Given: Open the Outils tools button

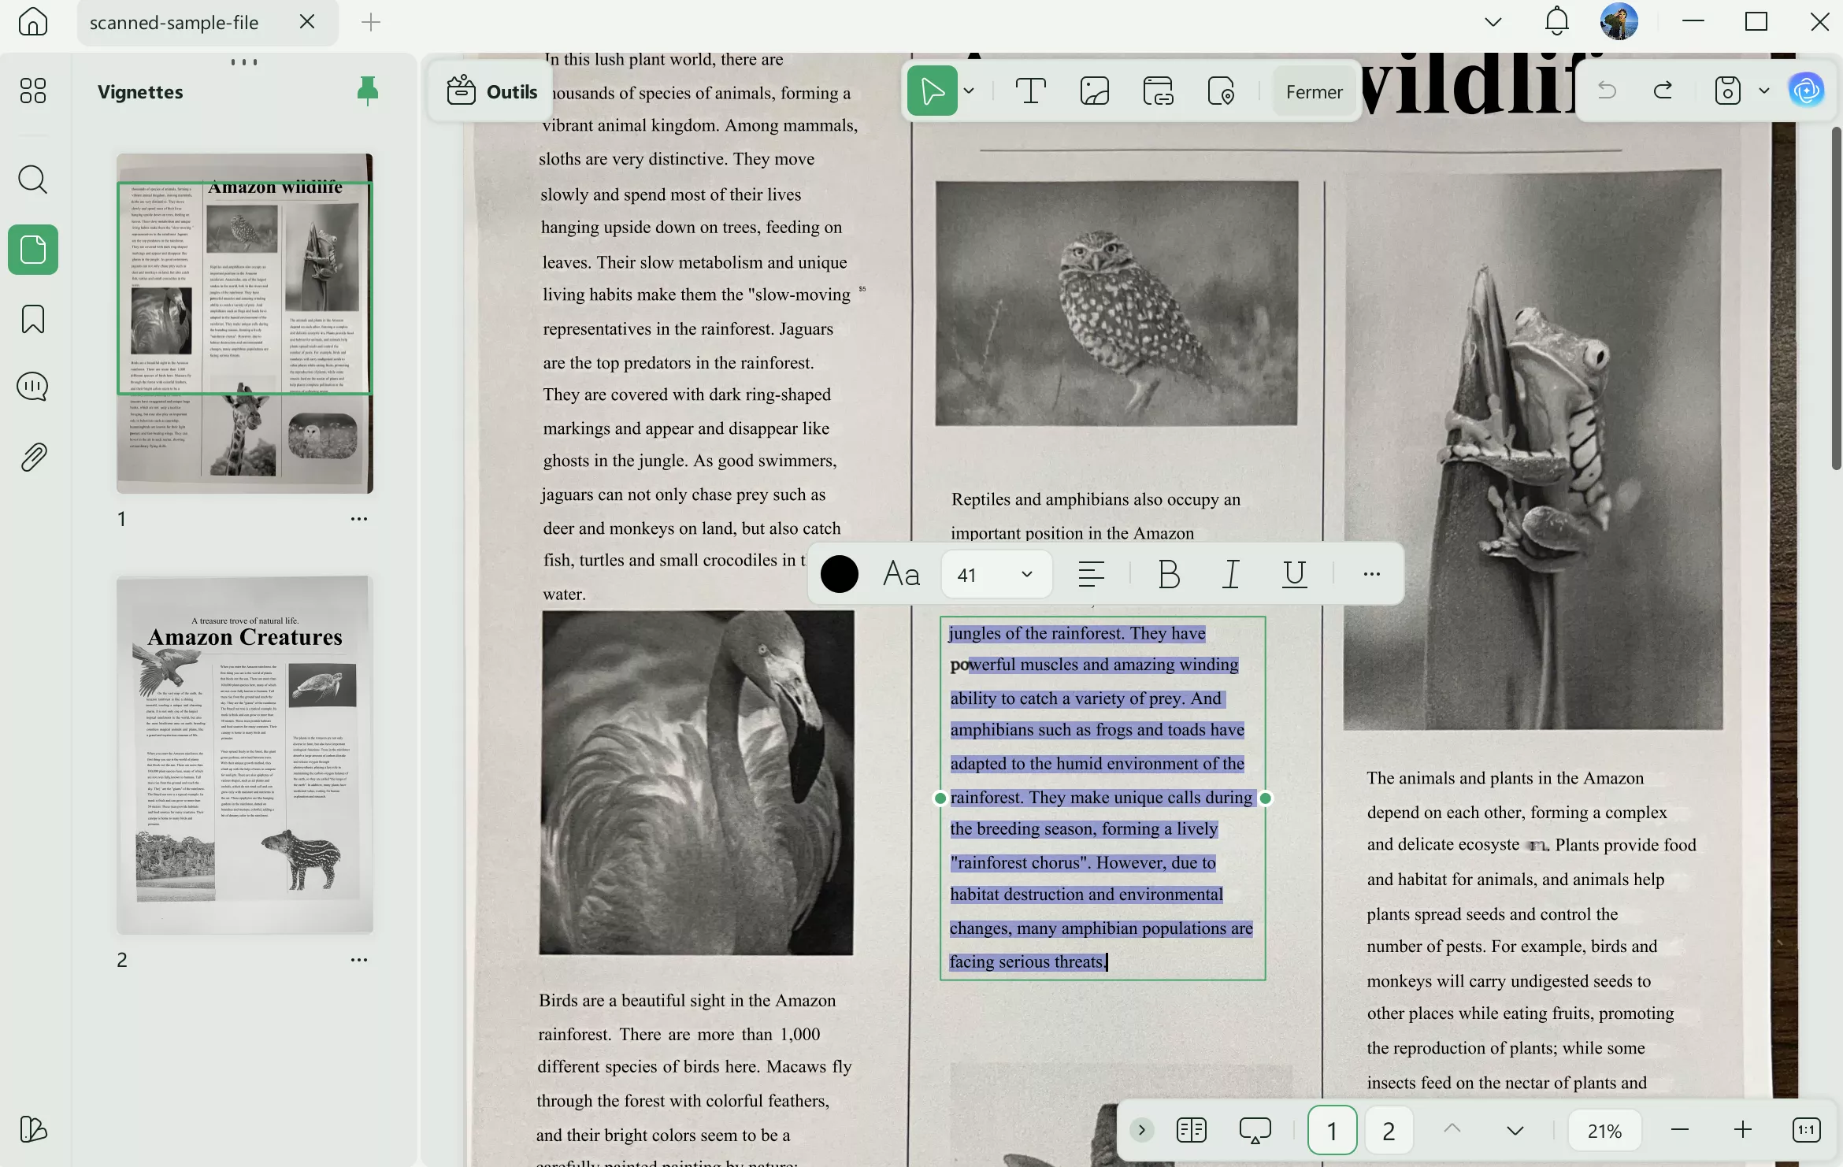Looking at the screenshot, I should pos(492,92).
